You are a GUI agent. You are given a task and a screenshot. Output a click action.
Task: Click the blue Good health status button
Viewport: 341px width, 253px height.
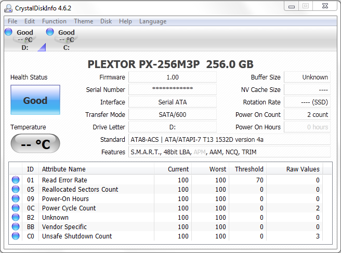(35, 100)
